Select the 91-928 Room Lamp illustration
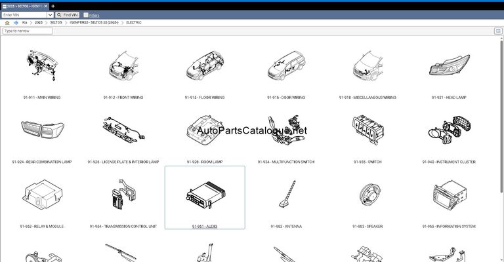This screenshot has width=504, height=262. click(x=205, y=130)
